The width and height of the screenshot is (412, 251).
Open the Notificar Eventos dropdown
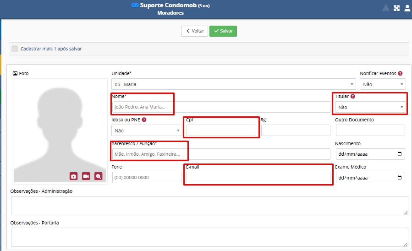(x=383, y=84)
